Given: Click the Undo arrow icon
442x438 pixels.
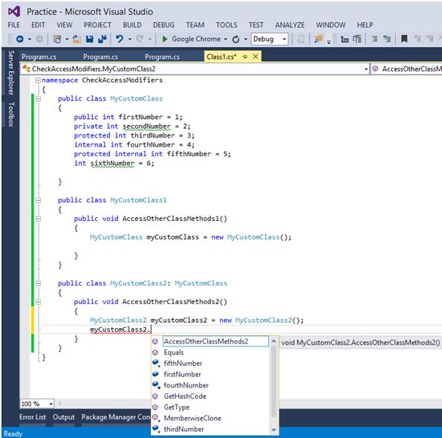Looking at the screenshot, I should (120, 39).
